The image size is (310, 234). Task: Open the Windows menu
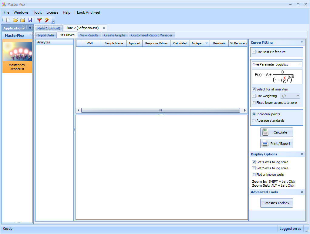pos(21,12)
